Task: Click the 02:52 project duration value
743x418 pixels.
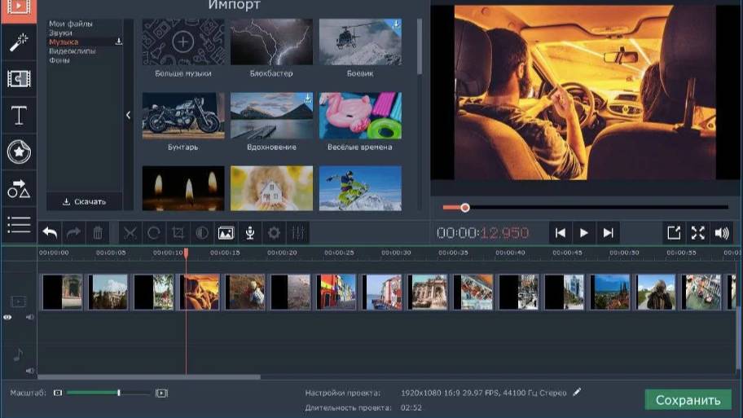Action: [x=411, y=407]
